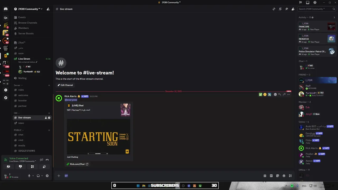Open live-stream channel settings gear

point(49,118)
